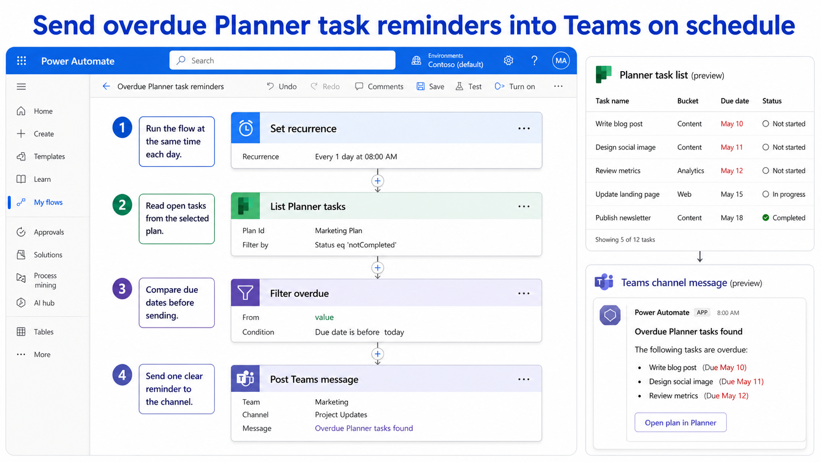Toggle the status circle for Design social image
821x462 pixels.
click(766, 147)
